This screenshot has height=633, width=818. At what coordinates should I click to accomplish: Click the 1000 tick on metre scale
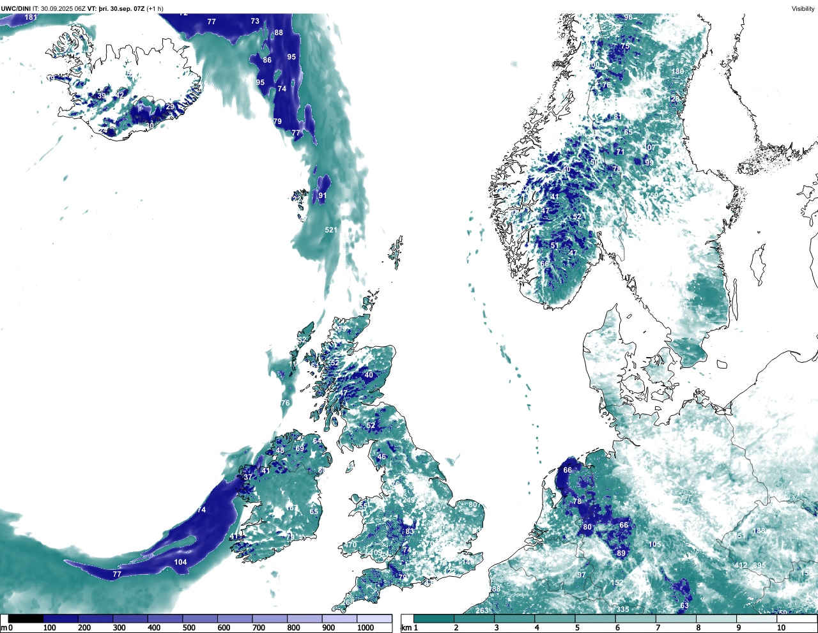tap(366, 628)
